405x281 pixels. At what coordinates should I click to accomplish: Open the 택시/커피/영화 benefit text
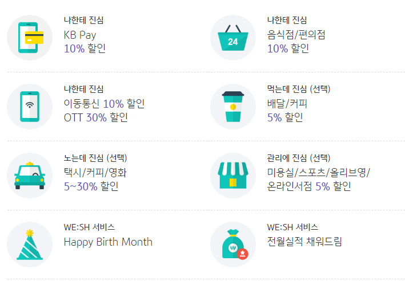click(95, 173)
